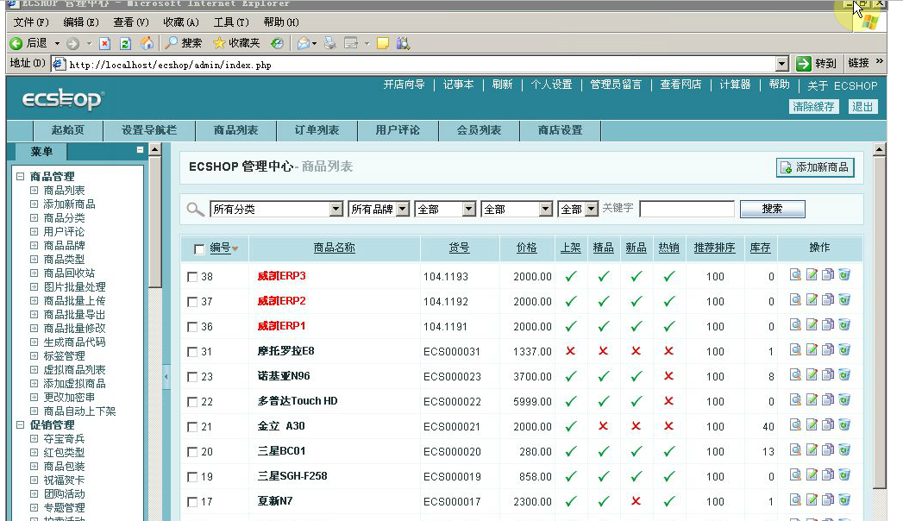Switch to the 起始页 tab
903x521 pixels.
68,131
